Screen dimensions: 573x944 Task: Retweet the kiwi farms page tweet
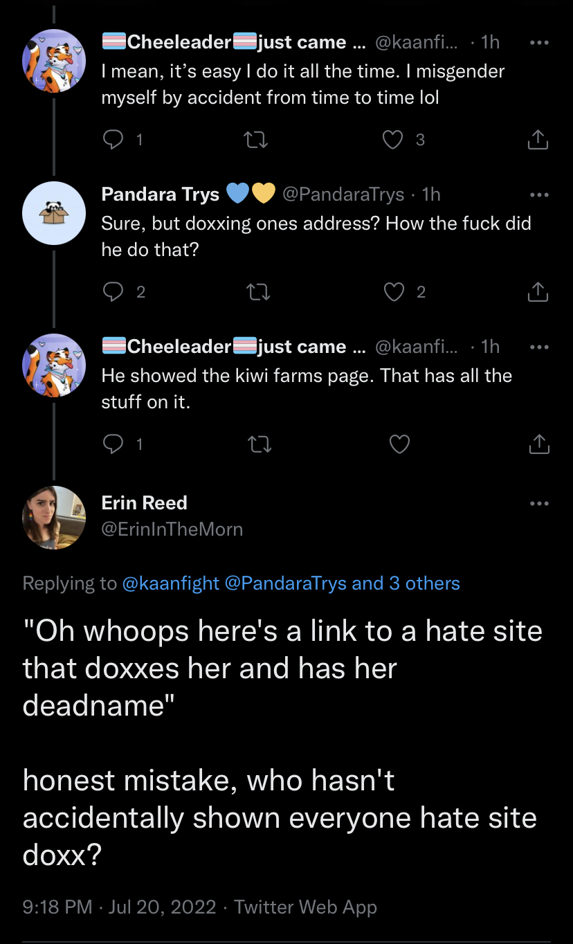[x=260, y=444]
